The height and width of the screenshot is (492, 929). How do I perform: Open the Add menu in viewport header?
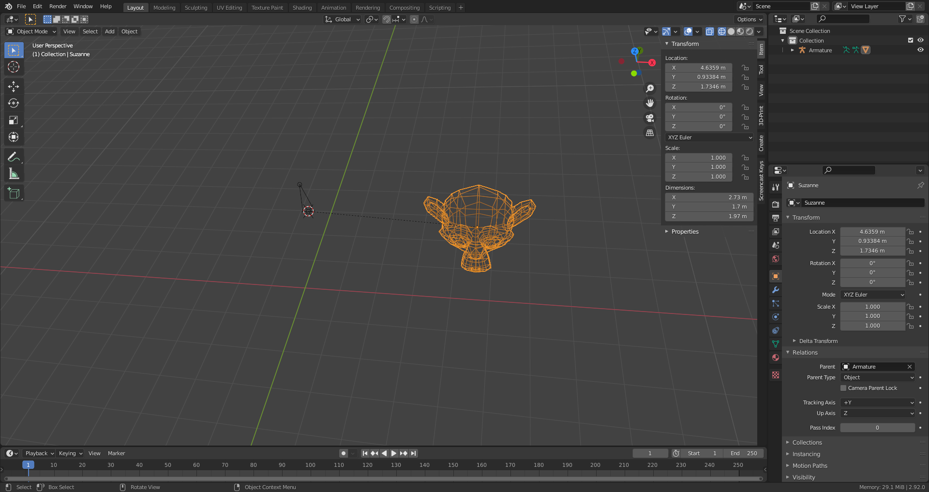tap(110, 31)
